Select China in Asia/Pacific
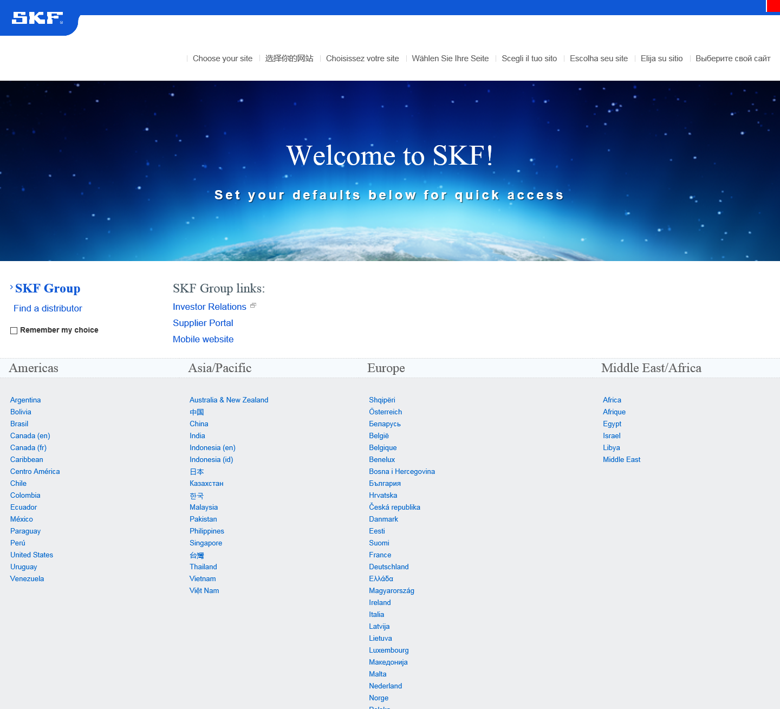Viewport: 780px width, 709px height. tap(199, 424)
